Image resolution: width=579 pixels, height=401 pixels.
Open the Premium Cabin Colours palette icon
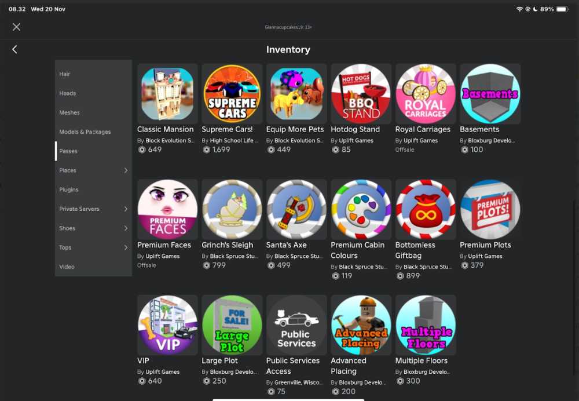361,210
